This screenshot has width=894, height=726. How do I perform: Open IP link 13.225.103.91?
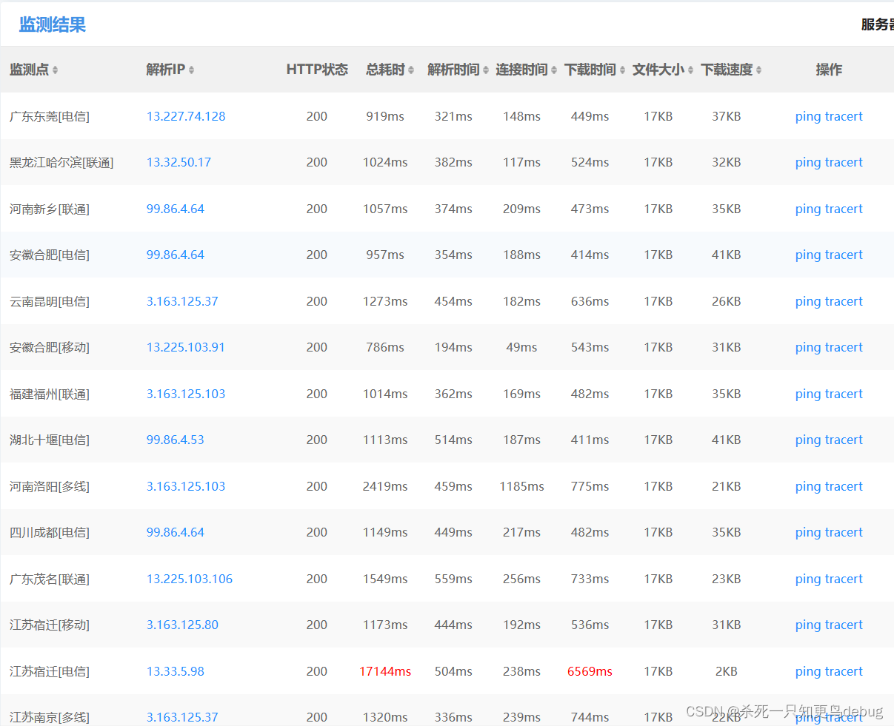coord(186,347)
